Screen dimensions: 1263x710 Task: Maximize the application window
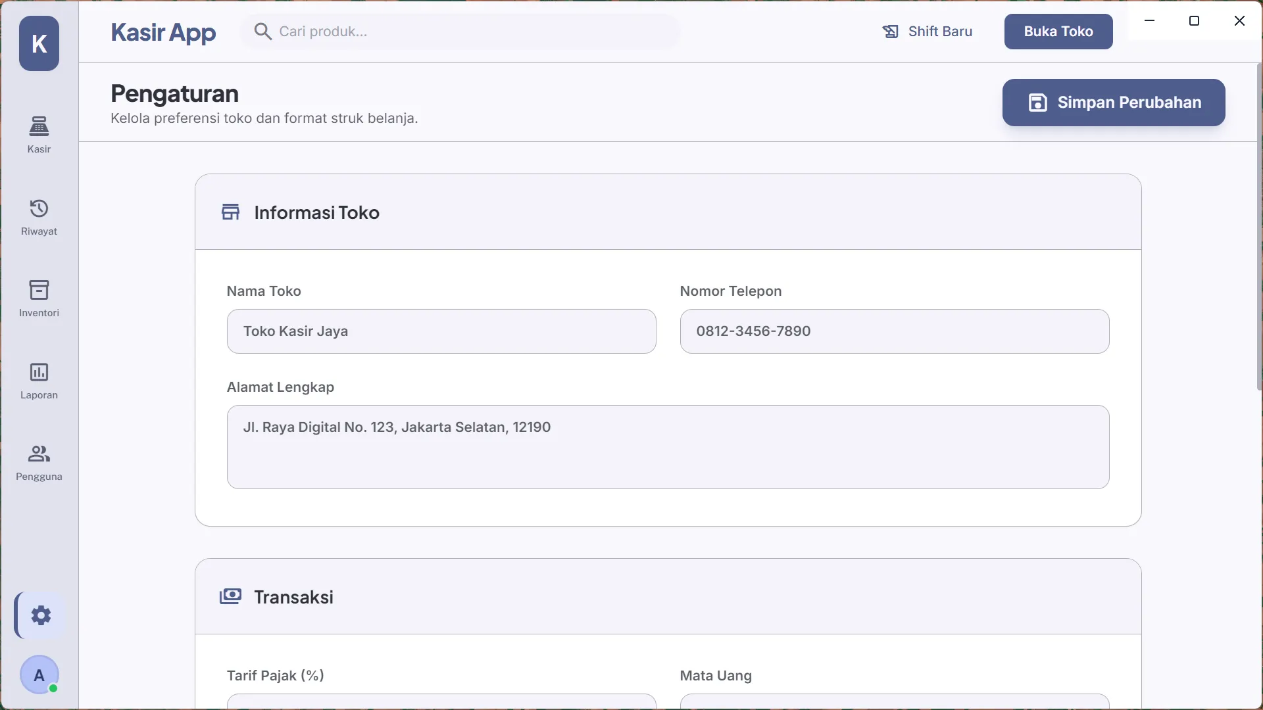[x=1194, y=20]
